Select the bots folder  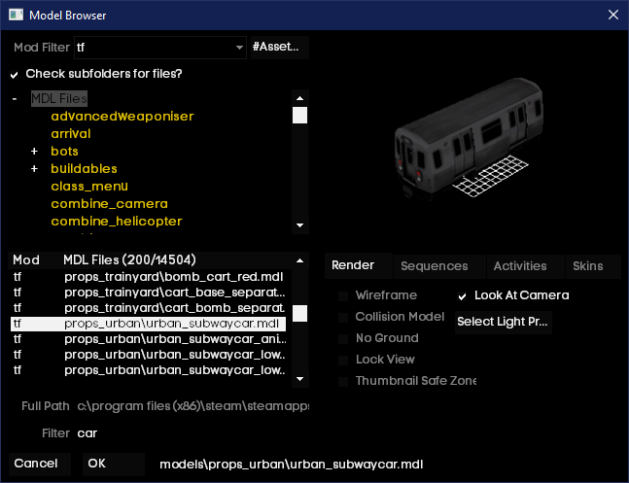[x=64, y=152]
